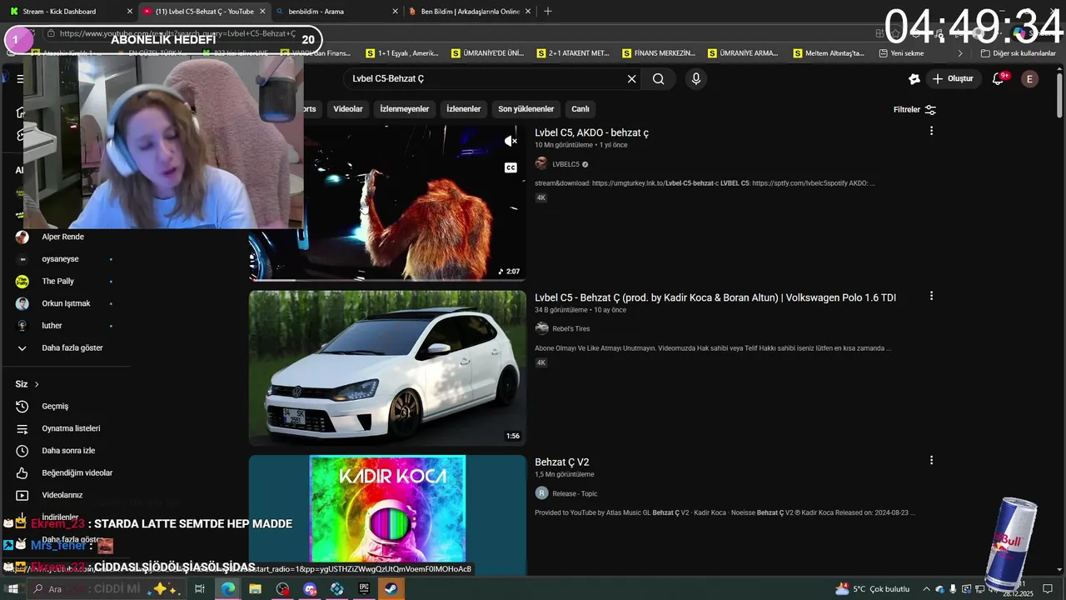This screenshot has height=600, width=1066.
Task: Click the Rebel's Tires channel avatar
Action: tap(541, 328)
